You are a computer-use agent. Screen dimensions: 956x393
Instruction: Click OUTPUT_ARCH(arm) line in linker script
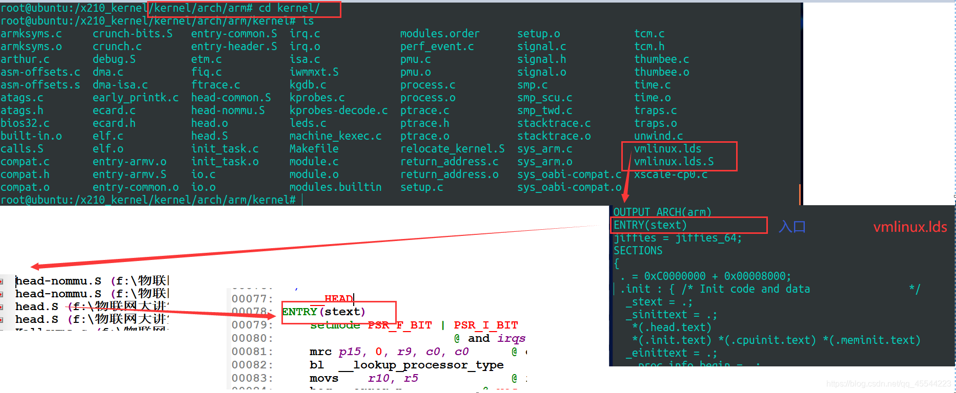coord(663,212)
